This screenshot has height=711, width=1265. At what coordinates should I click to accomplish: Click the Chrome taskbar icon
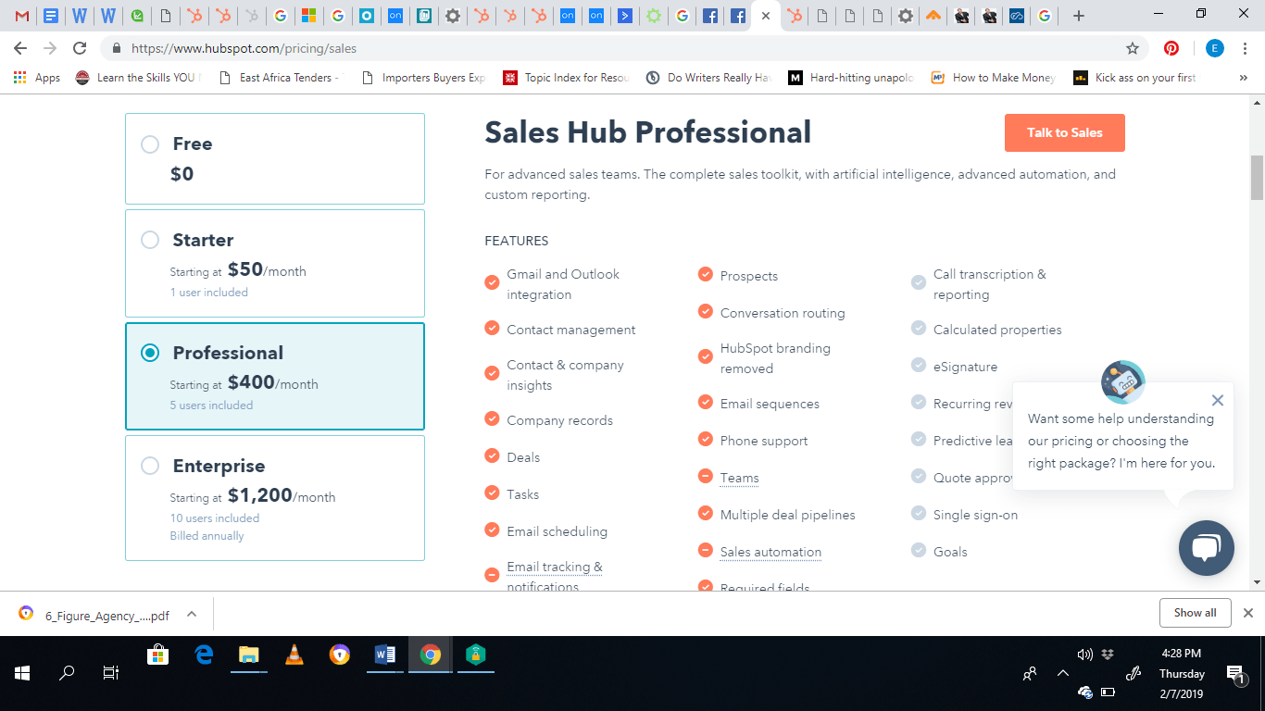point(431,655)
